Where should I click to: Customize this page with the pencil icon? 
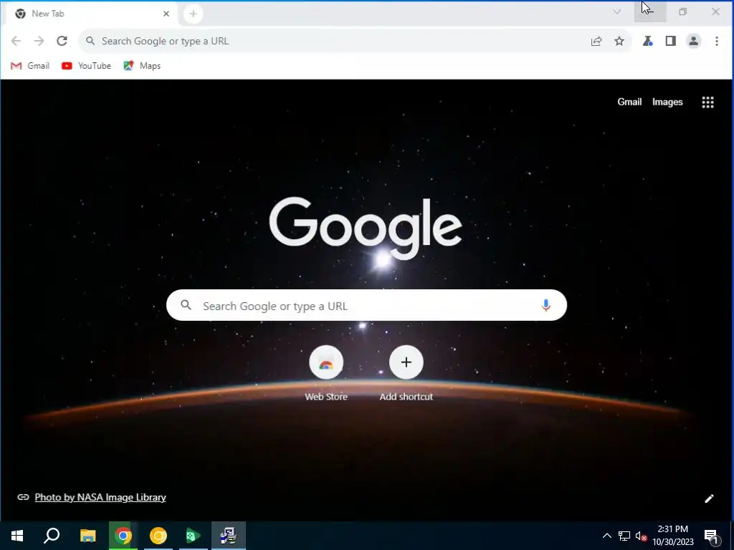click(709, 498)
